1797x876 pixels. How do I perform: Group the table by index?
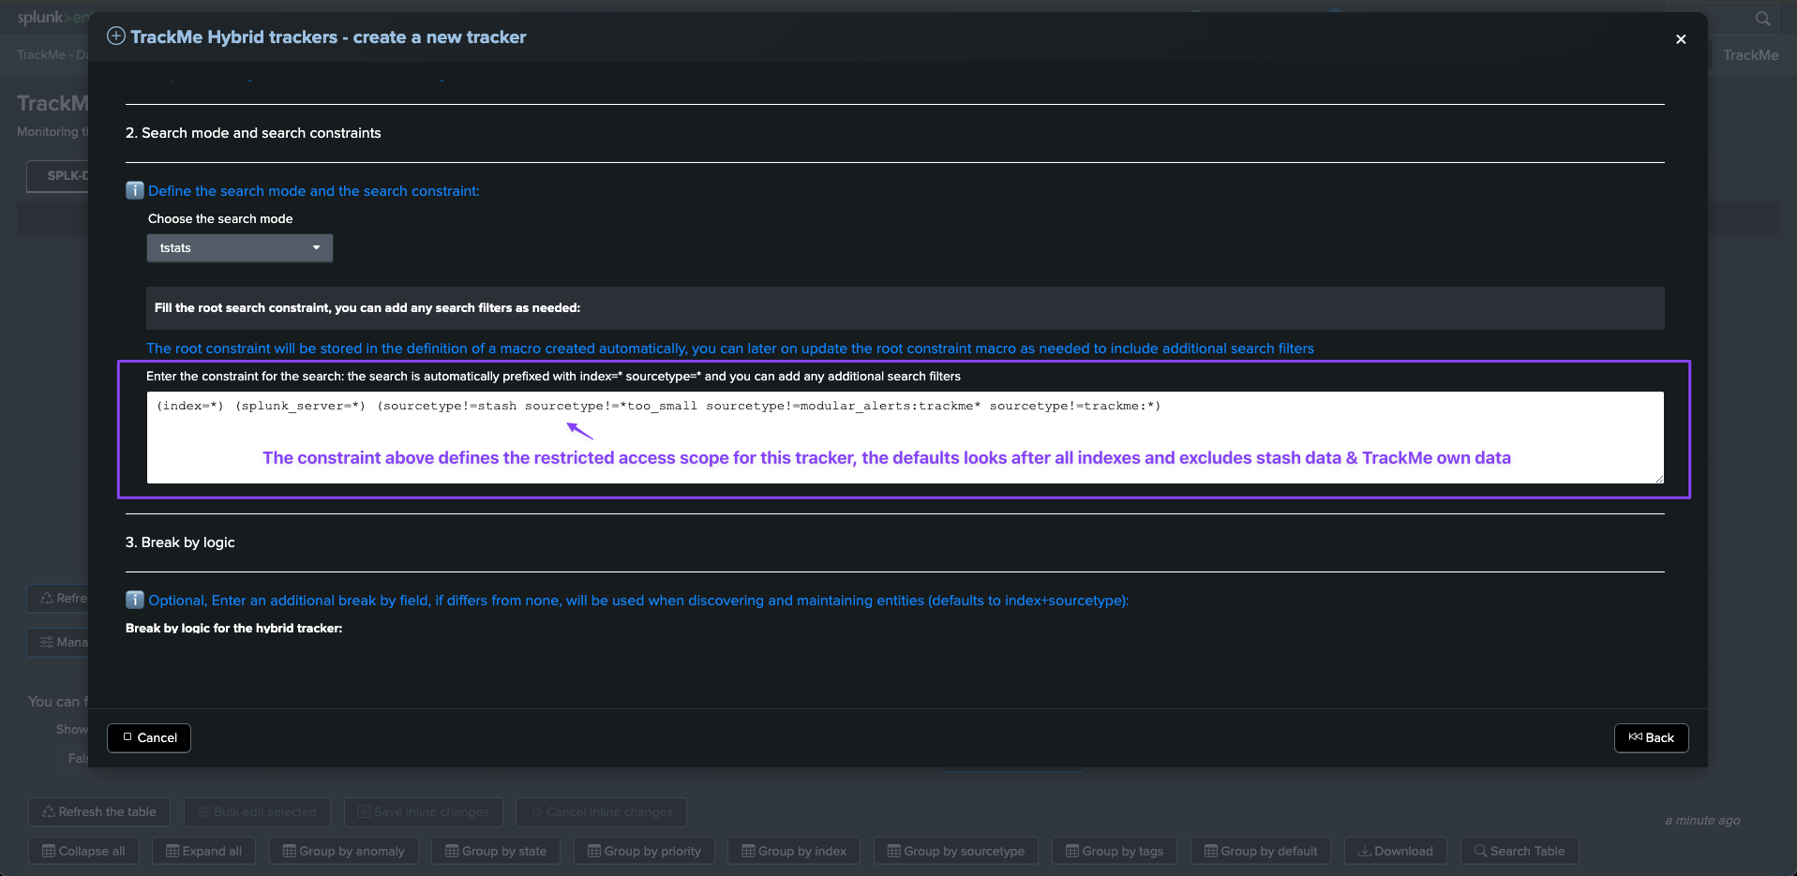pyautogui.click(x=794, y=852)
